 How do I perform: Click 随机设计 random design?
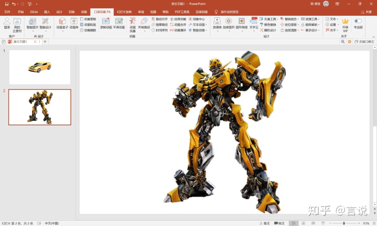coord(268,30)
